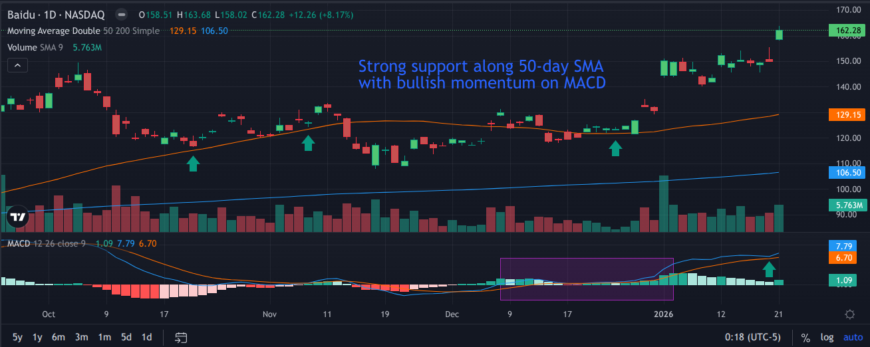Click the market status pill beside NASDAQ

tap(120, 14)
